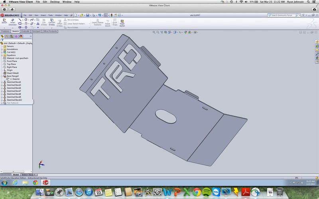319x199 pixels.
Task: Click the Print icon in toolbar
Action: [x=93, y=15]
